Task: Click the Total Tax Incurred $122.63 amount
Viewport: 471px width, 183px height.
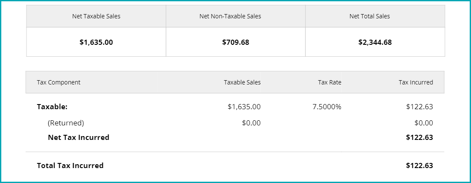Action: tap(419, 166)
